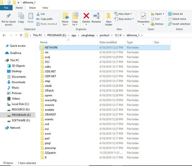
Task: Click Paste shortcut in the ribbon
Action: [47, 24]
